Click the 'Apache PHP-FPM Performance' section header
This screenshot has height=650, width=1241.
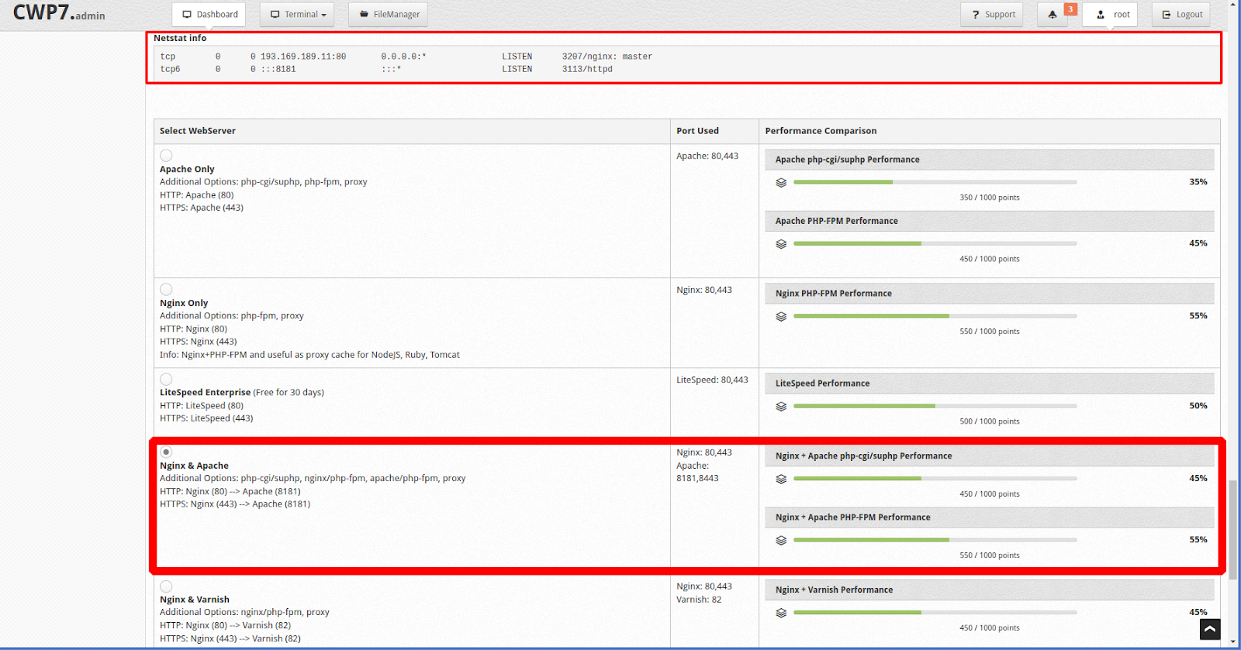[x=989, y=222]
